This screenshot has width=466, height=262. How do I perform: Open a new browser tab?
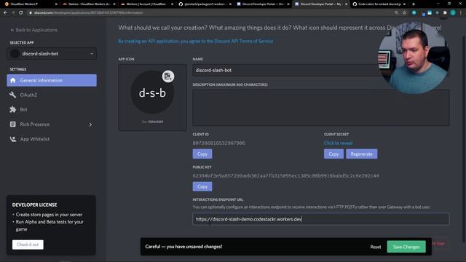(414, 4)
